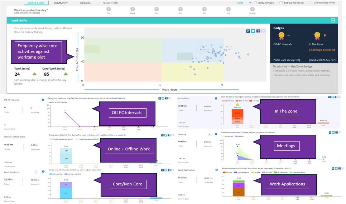Image resolution: width=346 pixels, height=204 pixels.
Task: Open info icon next to Off-PC Intervals
Action: tap(43, 100)
